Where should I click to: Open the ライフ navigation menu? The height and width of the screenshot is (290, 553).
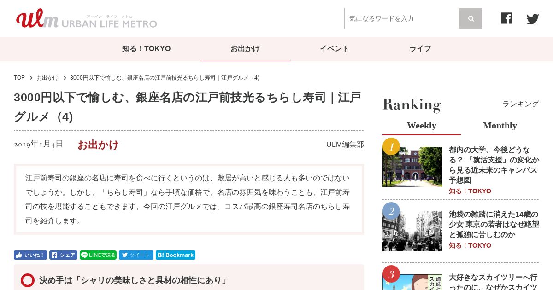[420, 49]
